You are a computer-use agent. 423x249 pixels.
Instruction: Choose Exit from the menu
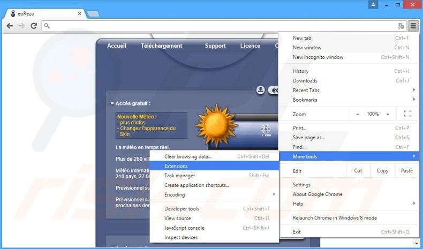pos(349,232)
